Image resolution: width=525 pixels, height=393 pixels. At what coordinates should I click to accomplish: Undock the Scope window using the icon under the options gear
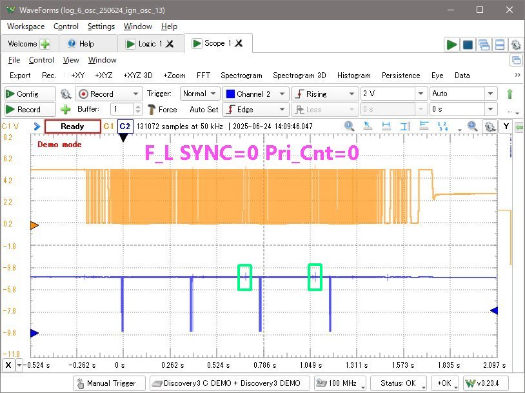coord(516,60)
